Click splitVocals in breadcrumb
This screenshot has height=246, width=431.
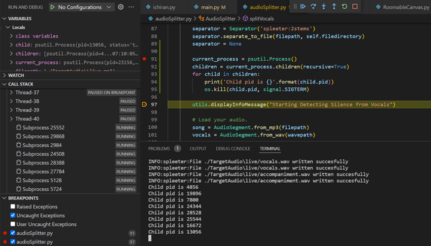point(262,19)
